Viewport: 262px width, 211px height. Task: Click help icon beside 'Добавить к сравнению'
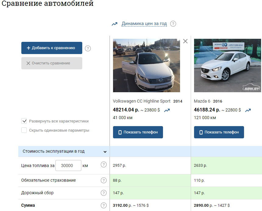coord(88,48)
